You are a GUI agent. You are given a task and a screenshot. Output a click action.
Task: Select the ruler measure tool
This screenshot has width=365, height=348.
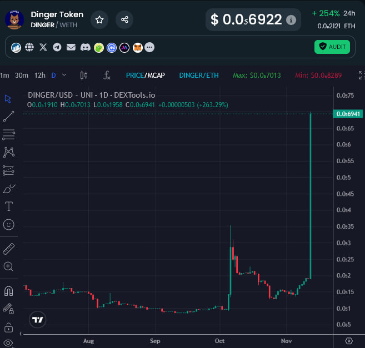[x=9, y=249]
